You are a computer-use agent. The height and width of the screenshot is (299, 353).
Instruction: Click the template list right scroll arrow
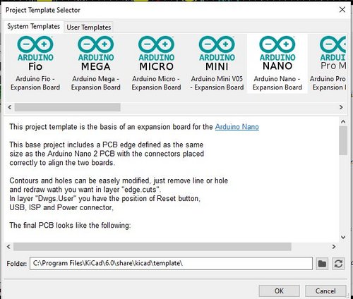click(341, 107)
